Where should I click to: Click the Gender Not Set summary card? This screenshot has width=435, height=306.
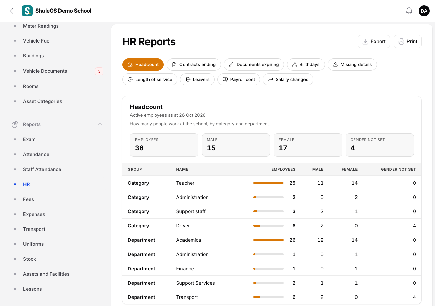[x=380, y=145]
